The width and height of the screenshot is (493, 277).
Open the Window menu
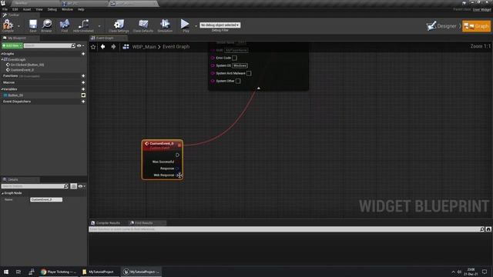(67, 9)
